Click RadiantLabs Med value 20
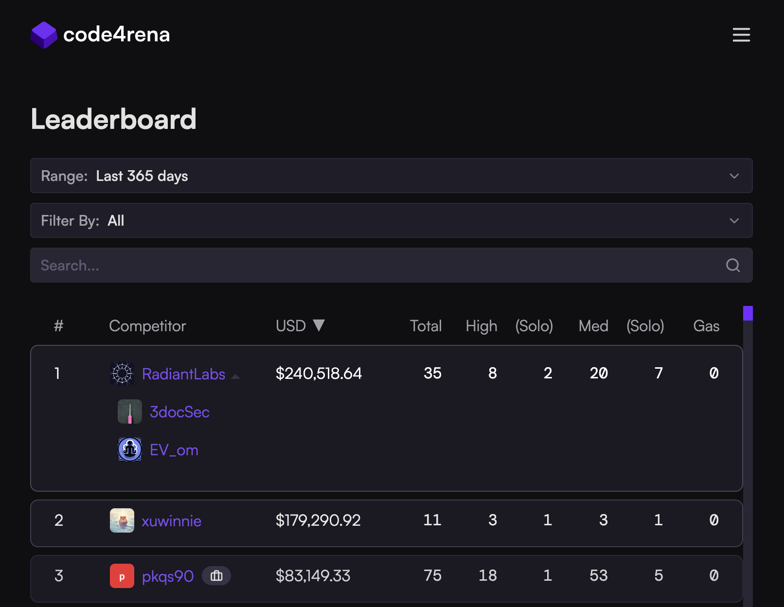Screen dimensions: 784x607 click(599, 373)
